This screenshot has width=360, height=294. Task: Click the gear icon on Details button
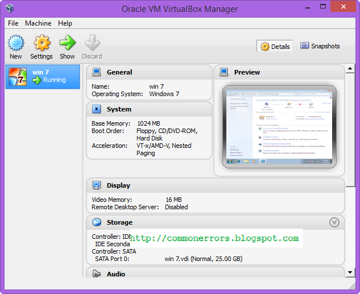(264, 47)
